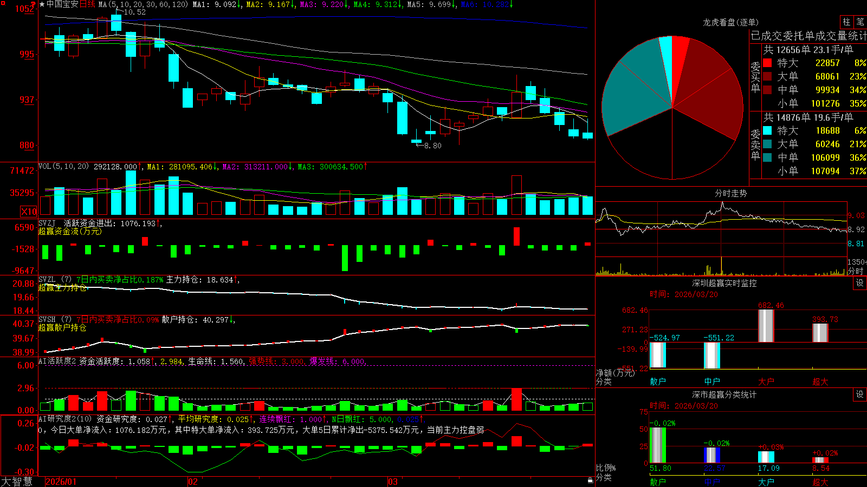Click the X10 volume scale box
867x487 pixels.
pyautogui.click(x=29, y=212)
